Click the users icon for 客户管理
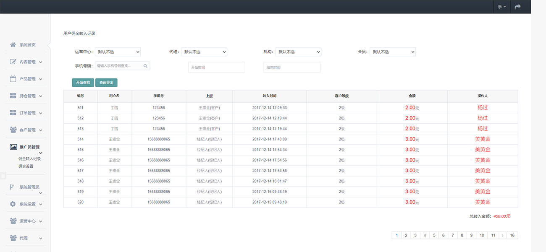The height and width of the screenshot is (252, 546). (13, 130)
